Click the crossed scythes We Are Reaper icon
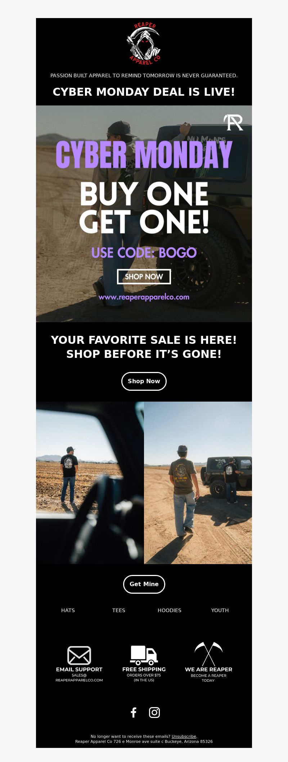Viewport: 288px width, 762px height. pyautogui.click(x=208, y=654)
